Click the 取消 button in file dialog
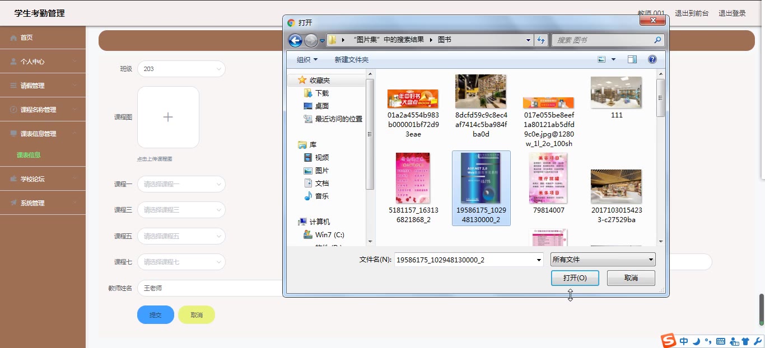The width and height of the screenshot is (765, 348). [x=631, y=278]
